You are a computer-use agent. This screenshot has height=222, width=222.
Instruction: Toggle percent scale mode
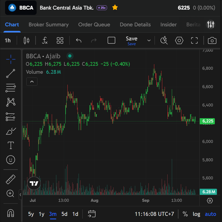point(185,214)
